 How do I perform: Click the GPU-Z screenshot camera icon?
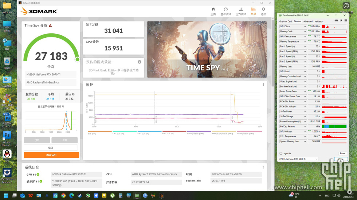[336, 20]
